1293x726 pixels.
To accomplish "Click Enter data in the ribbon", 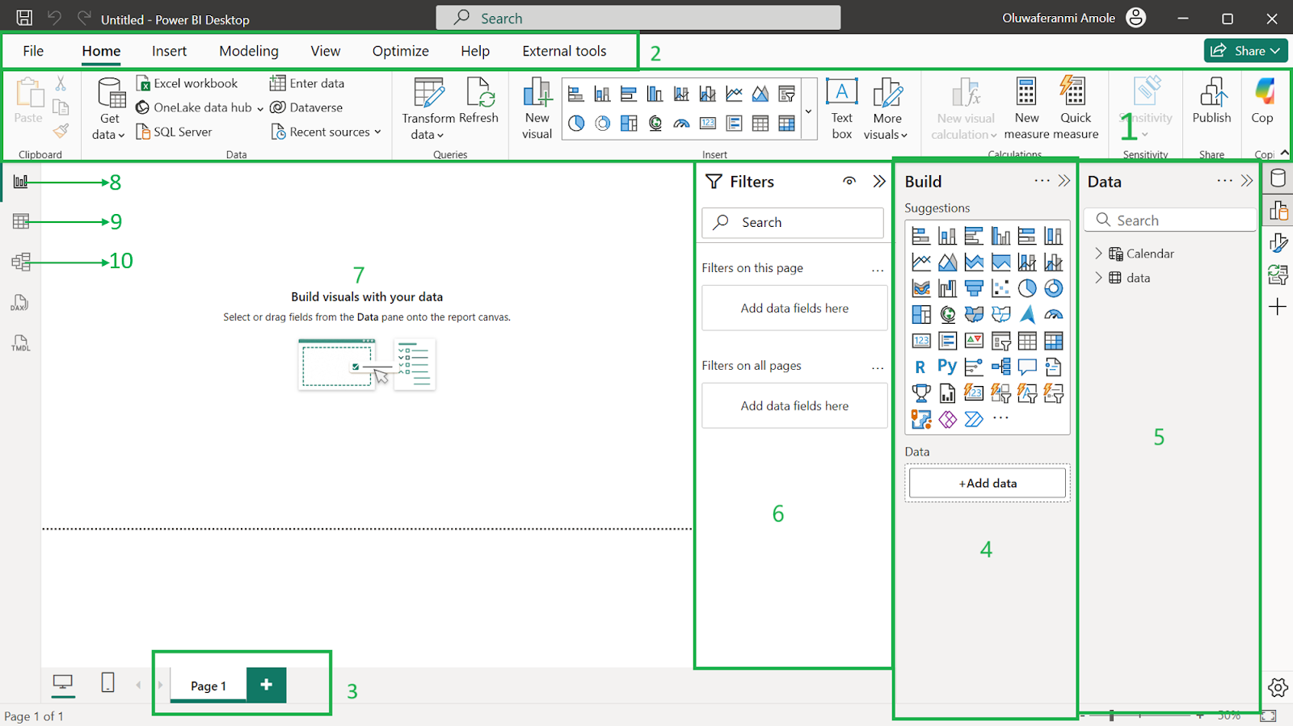I will click(x=307, y=83).
